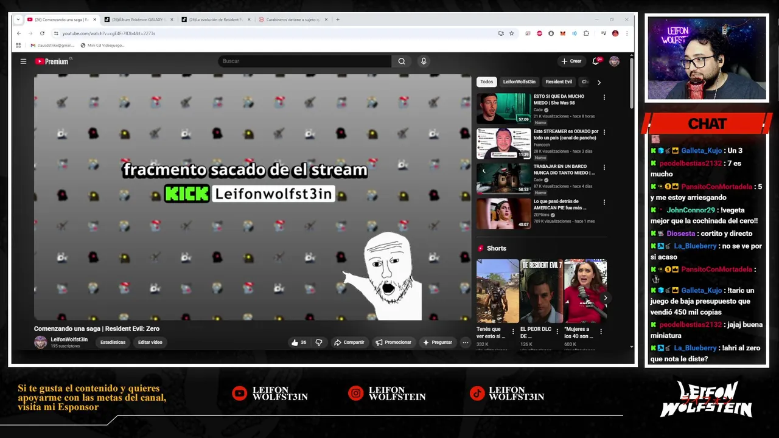
Task: Open 'Mini Cd Videojuego' bookmark
Action: pyautogui.click(x=102, y=45)
